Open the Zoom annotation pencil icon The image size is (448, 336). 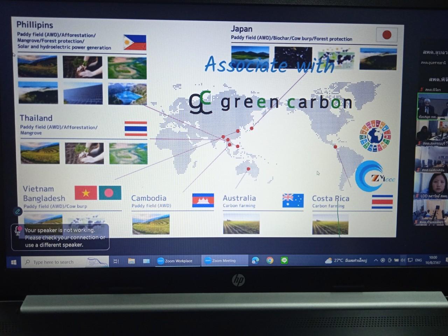(17, 211)
